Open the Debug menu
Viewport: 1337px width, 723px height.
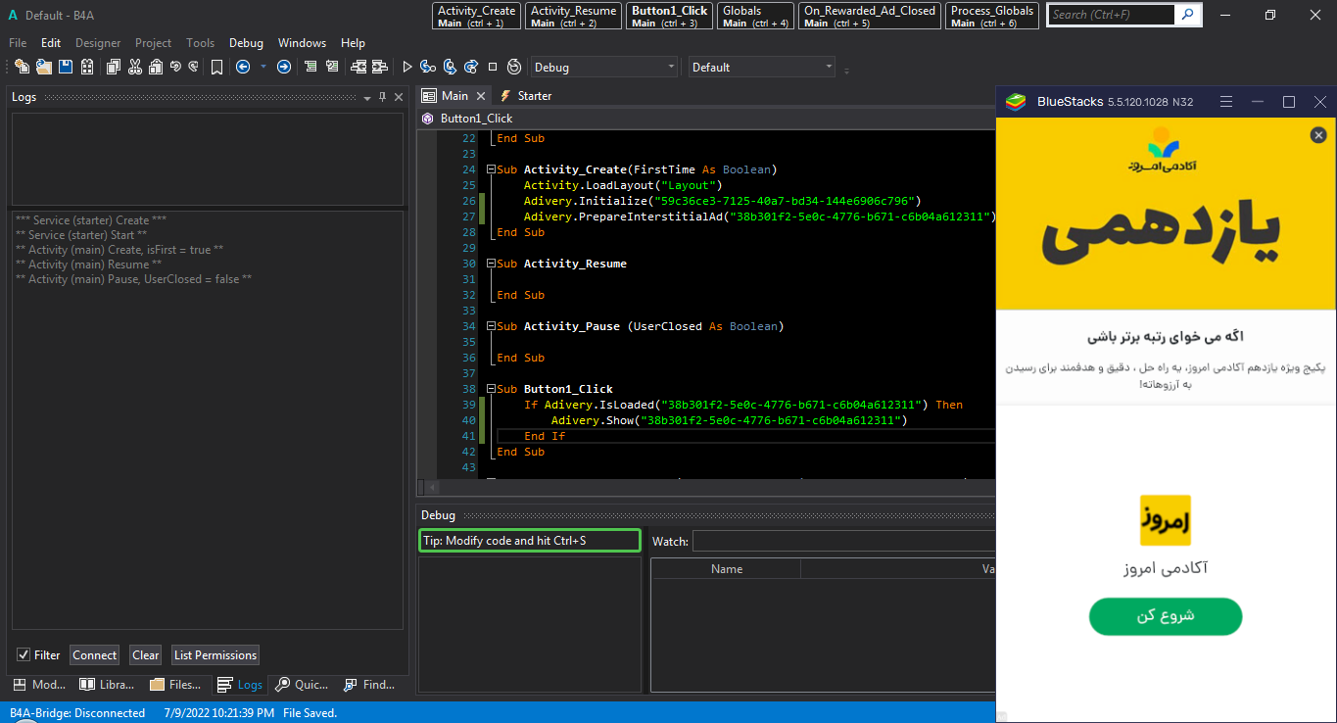click(x=246, y=43)
